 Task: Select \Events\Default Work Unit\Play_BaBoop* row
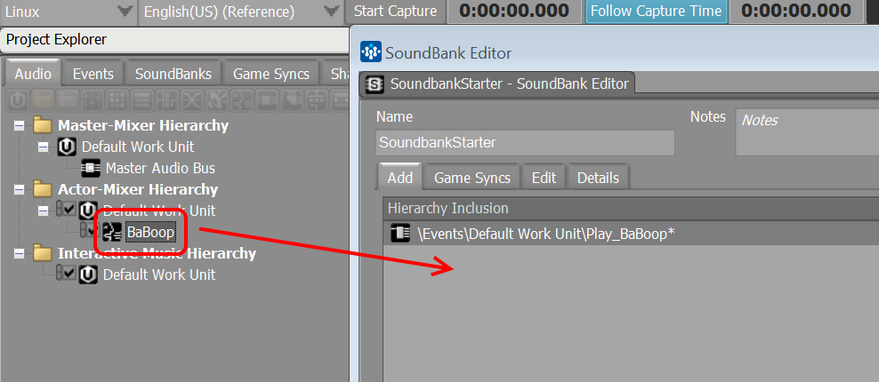click(x=631, y=235)
